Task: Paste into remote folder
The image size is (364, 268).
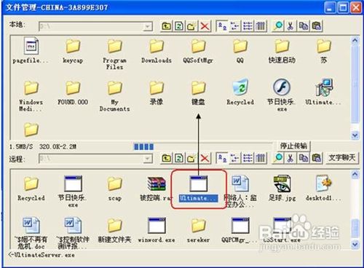Action: click(x=317, y=158)
